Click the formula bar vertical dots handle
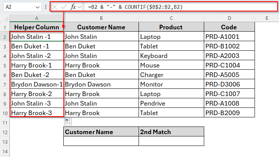The image size is (279, 157). coord(46,7)
